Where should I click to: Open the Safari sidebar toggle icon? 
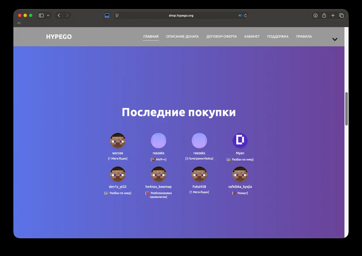pyautogui.click(x=41, y=16)
